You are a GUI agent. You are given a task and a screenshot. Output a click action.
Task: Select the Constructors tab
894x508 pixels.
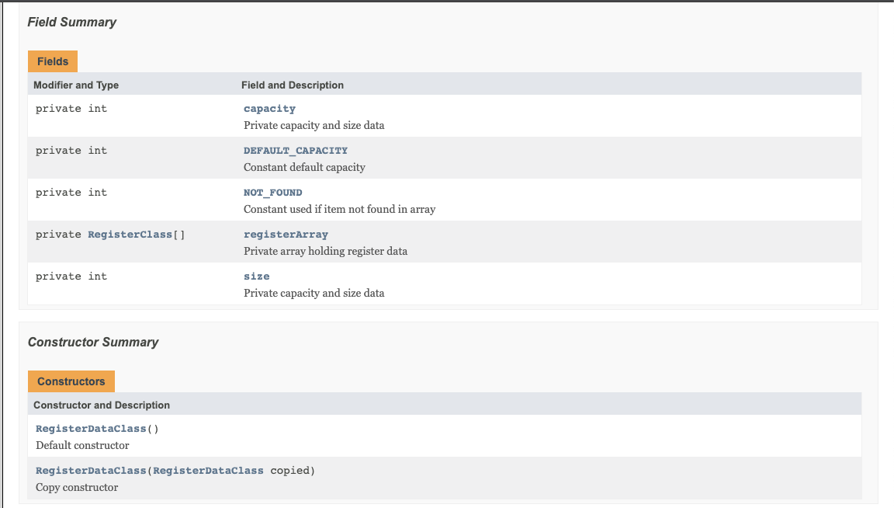coord(71,381)
